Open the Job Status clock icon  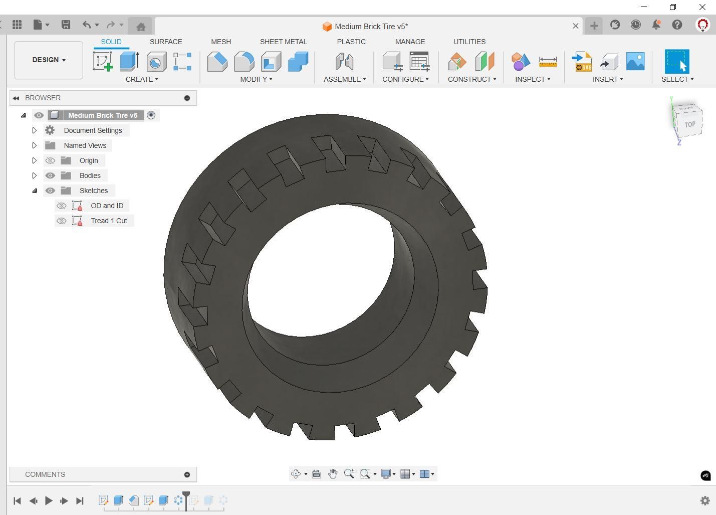point(636,25)
